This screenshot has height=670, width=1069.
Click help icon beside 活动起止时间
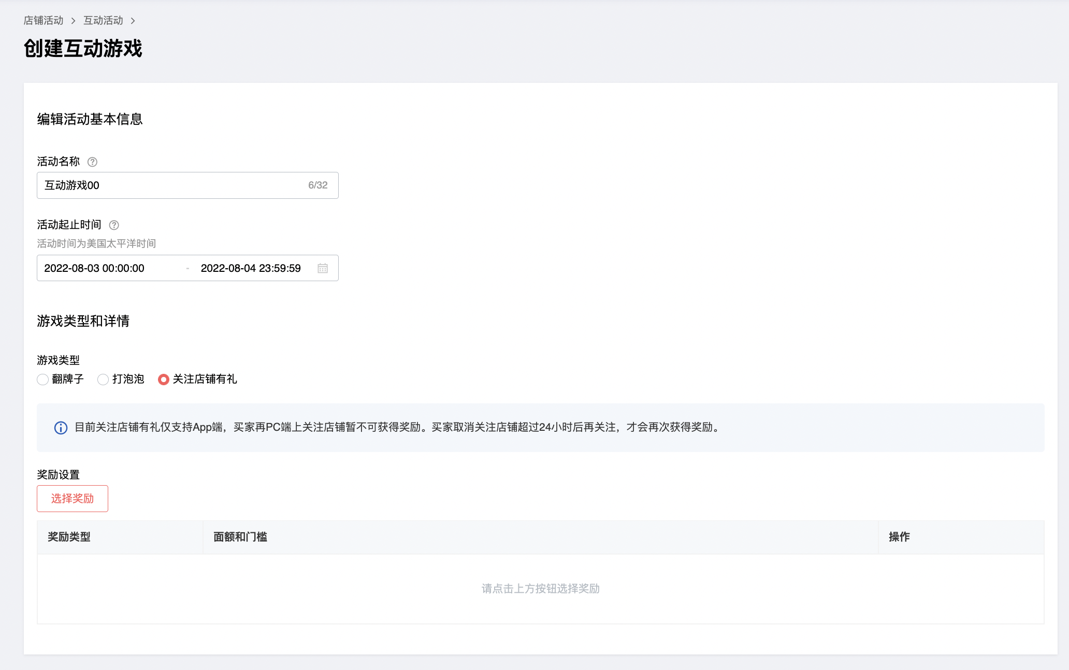point(114,225)
